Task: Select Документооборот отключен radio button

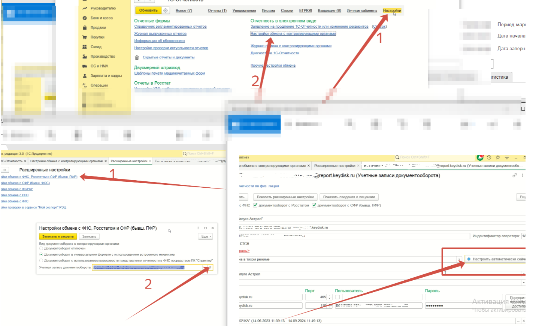Action: click(41, 248)
